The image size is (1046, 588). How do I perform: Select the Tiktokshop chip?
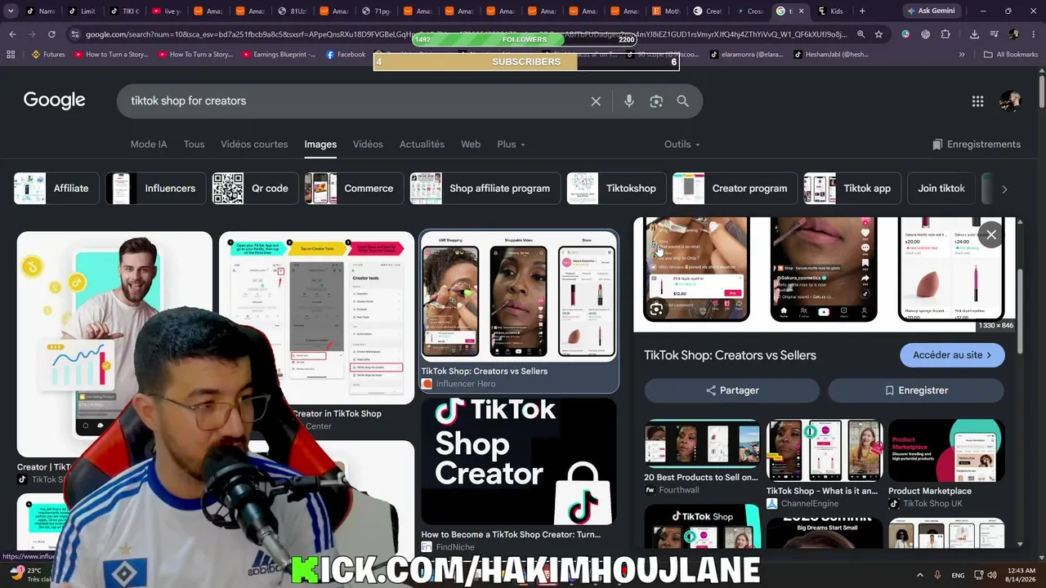pos(616,189)
